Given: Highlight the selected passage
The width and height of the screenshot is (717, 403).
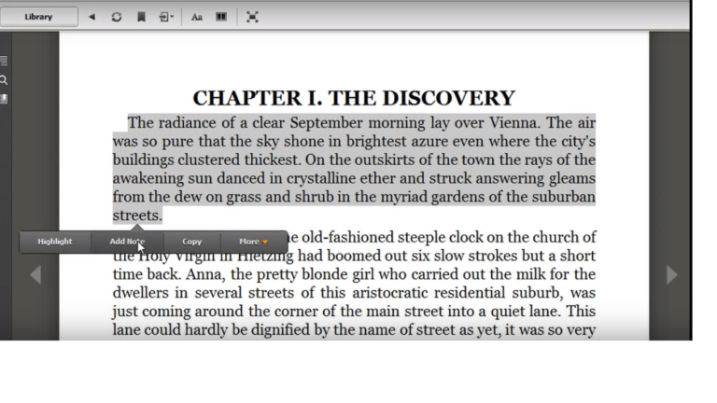Looking at the screenshot, I should coord(55,242).
